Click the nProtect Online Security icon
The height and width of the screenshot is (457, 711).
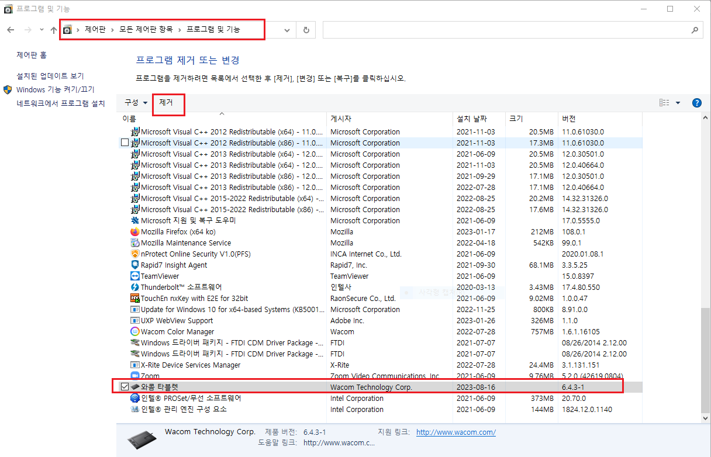coord(135,254)
